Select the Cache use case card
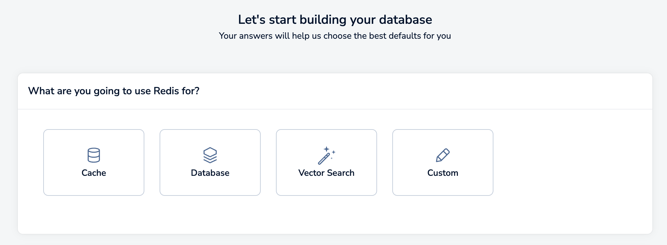Image resolution: width=667 pixels, height=245 pixels. (94, 184)
